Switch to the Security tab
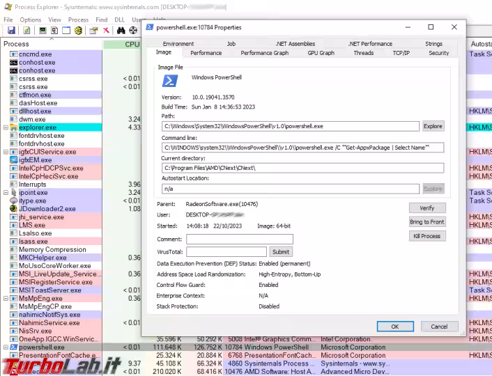The width and height of the screenshot is (492, 376). click(x=438, y=53)
